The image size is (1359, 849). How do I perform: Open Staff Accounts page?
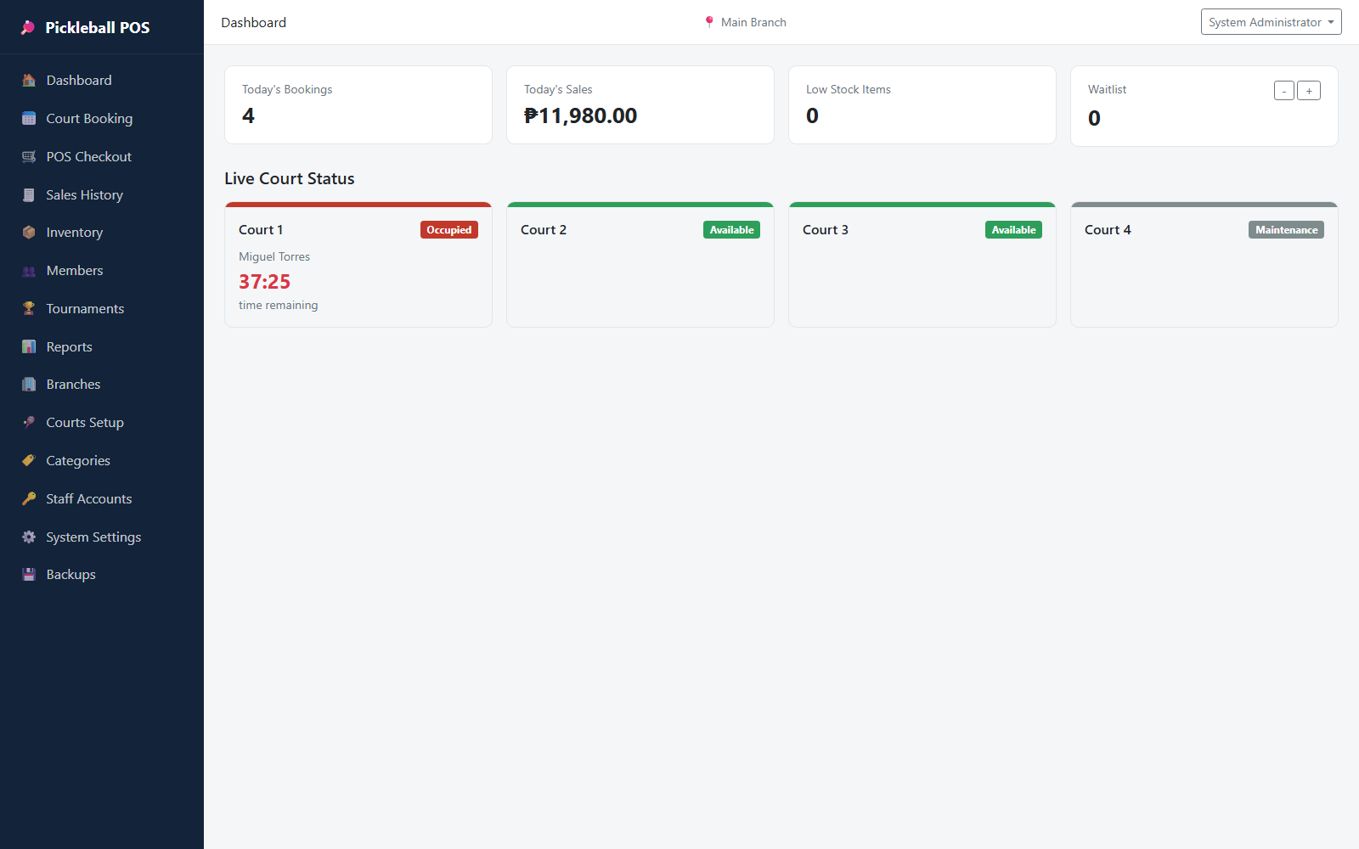[102, 498]
